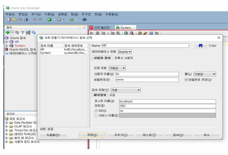Click the Run Statement play icon in worksheet
Screen dimensions: 228x155
(x=92, y=33)
